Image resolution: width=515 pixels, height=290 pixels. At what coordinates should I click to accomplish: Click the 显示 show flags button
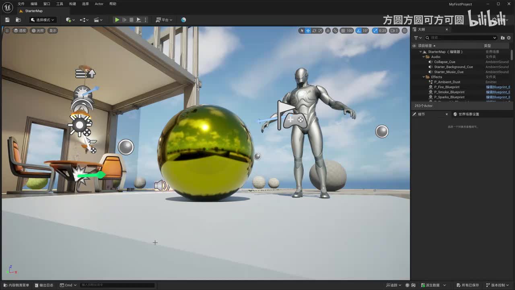[53, 31]
